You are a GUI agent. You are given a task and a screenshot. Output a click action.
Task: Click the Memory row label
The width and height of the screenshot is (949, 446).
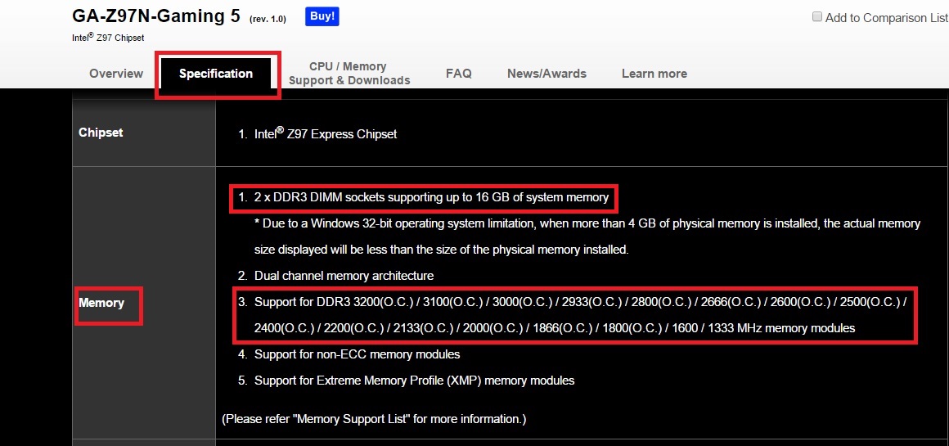pos(101,303)
